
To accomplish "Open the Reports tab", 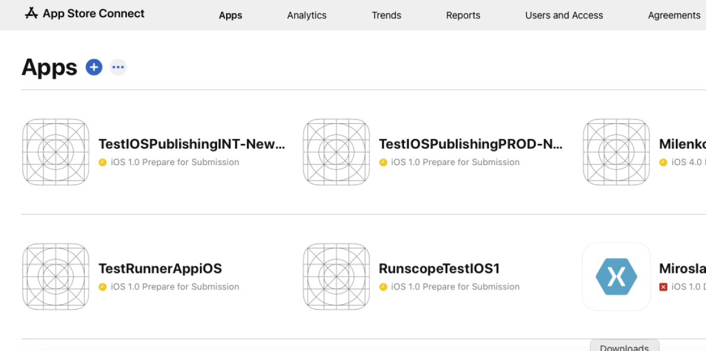I will (x=463, y=15).
